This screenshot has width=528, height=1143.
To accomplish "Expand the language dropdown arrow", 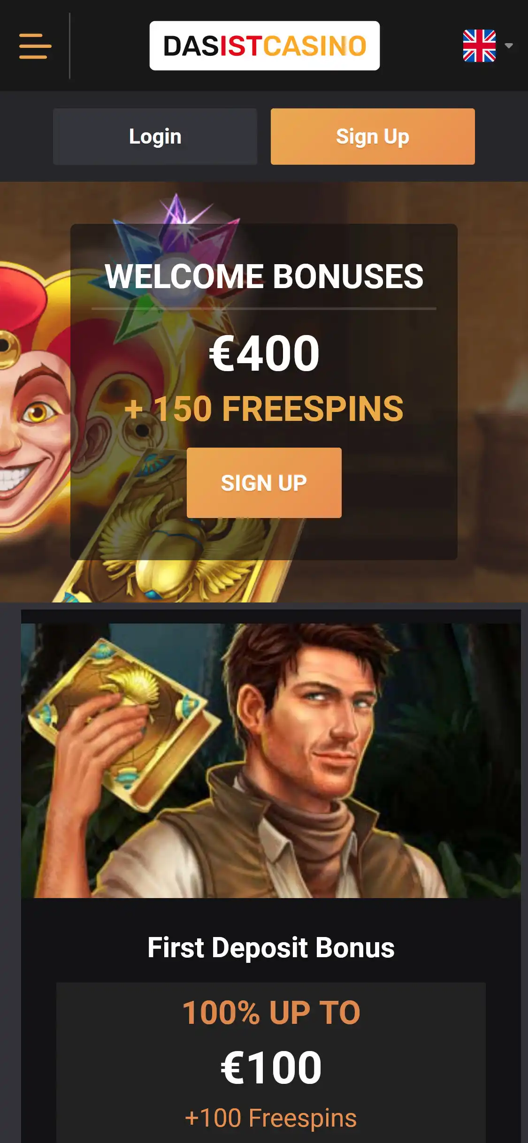I will click(x=509, y=46).
